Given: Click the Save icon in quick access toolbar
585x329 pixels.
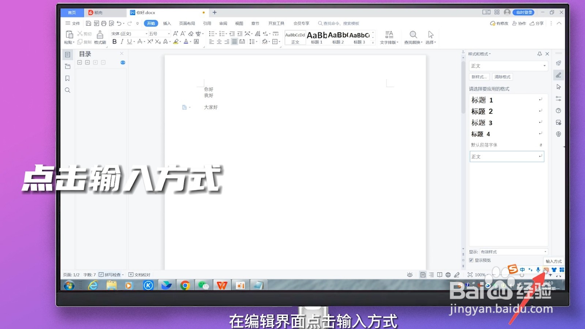Looking at the screenshot, I should [x=88, y=23].
